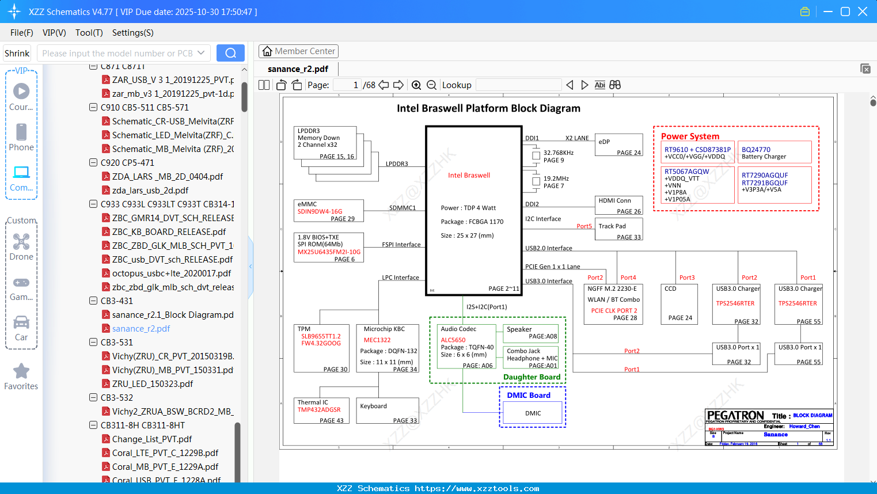877x494 pixels.
Task: Open zda_lars_usb_2d.pdf
Action: (x=150, y=191)
